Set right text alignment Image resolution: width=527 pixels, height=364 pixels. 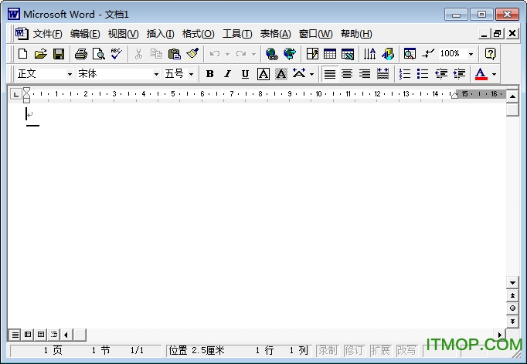point(365,74)
